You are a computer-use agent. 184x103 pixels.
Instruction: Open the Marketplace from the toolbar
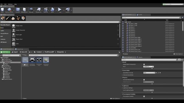click(24, 10)
